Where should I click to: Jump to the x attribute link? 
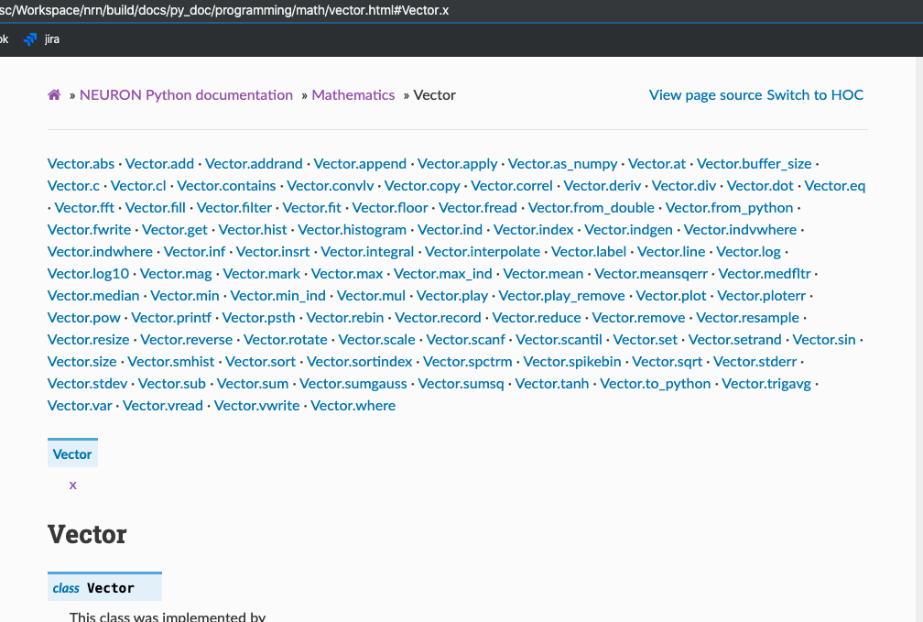click(x=73, y=486)
